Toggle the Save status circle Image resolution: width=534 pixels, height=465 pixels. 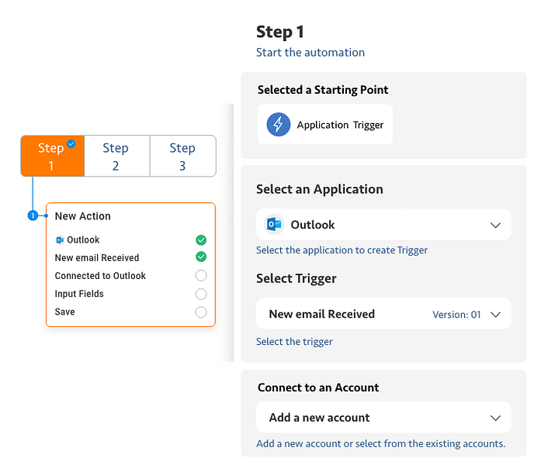(x=201, y=312)
